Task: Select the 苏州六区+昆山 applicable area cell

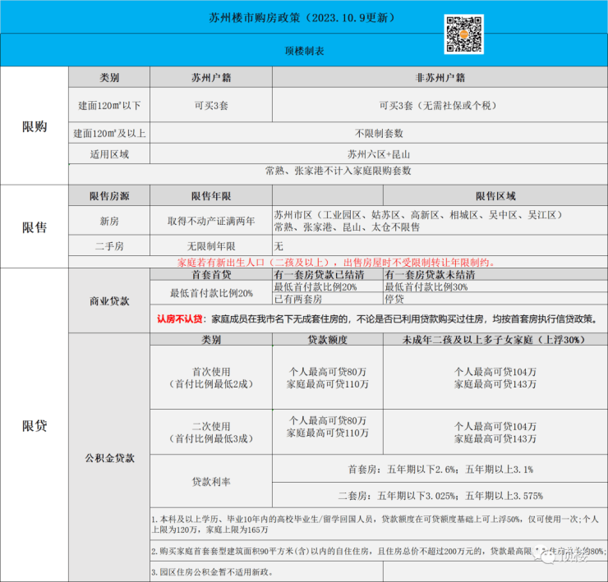Action: [377, 154]
